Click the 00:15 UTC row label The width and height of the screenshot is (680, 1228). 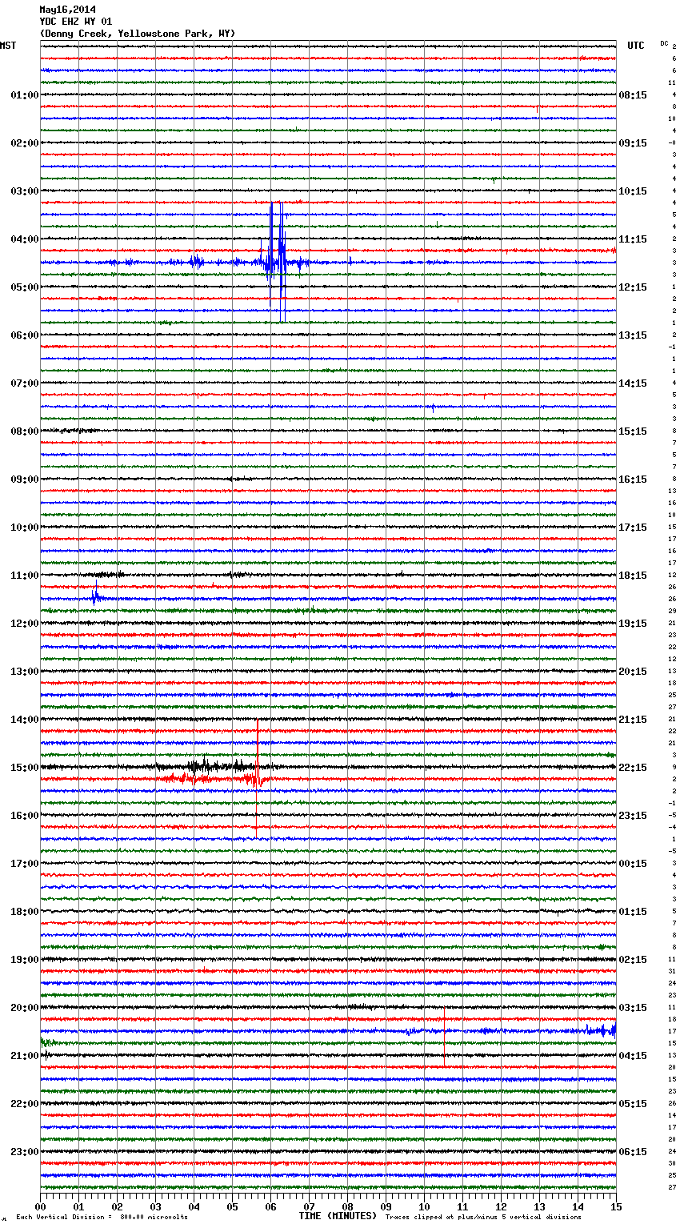pyautogui.click(x=633, y=863)
